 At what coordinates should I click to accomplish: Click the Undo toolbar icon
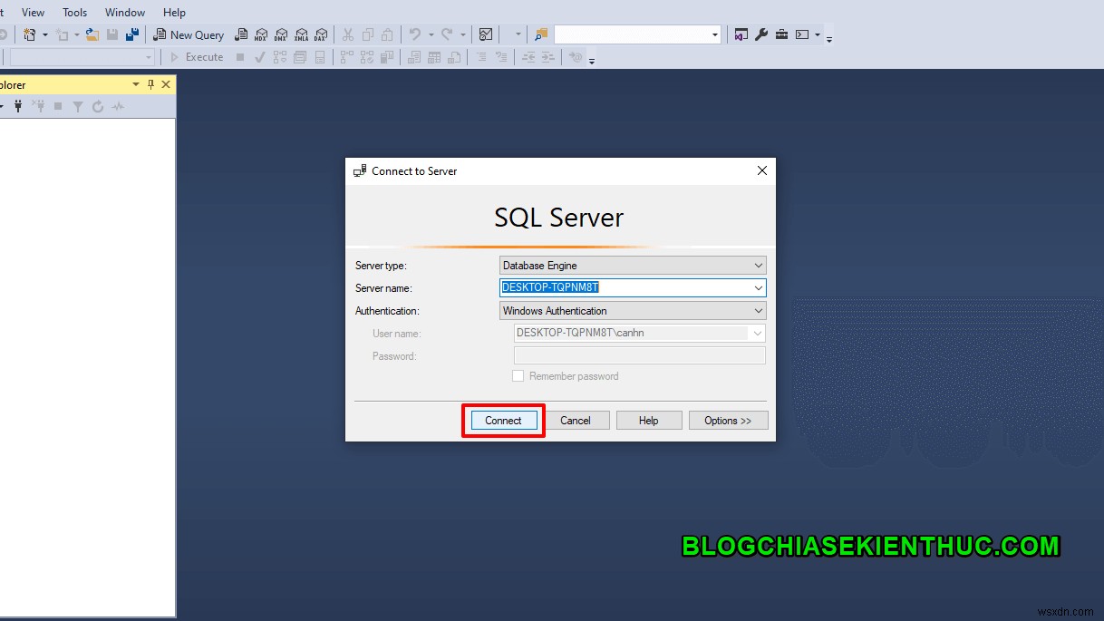point(413,34)
